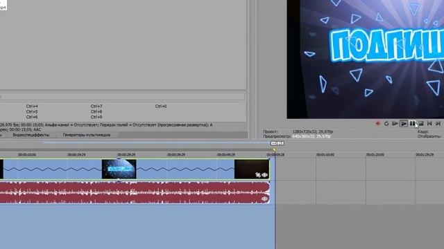Click the Отобразить: label
The image size is (444, 249).
click(429, 136)
